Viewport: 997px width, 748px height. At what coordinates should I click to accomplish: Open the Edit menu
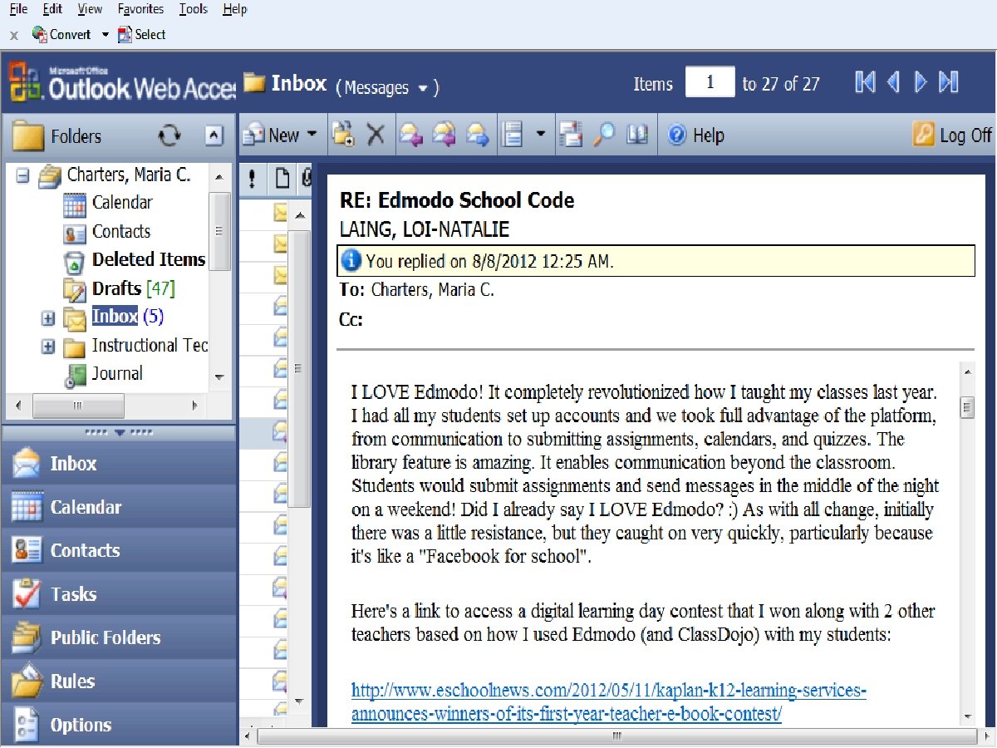point(52,9)
